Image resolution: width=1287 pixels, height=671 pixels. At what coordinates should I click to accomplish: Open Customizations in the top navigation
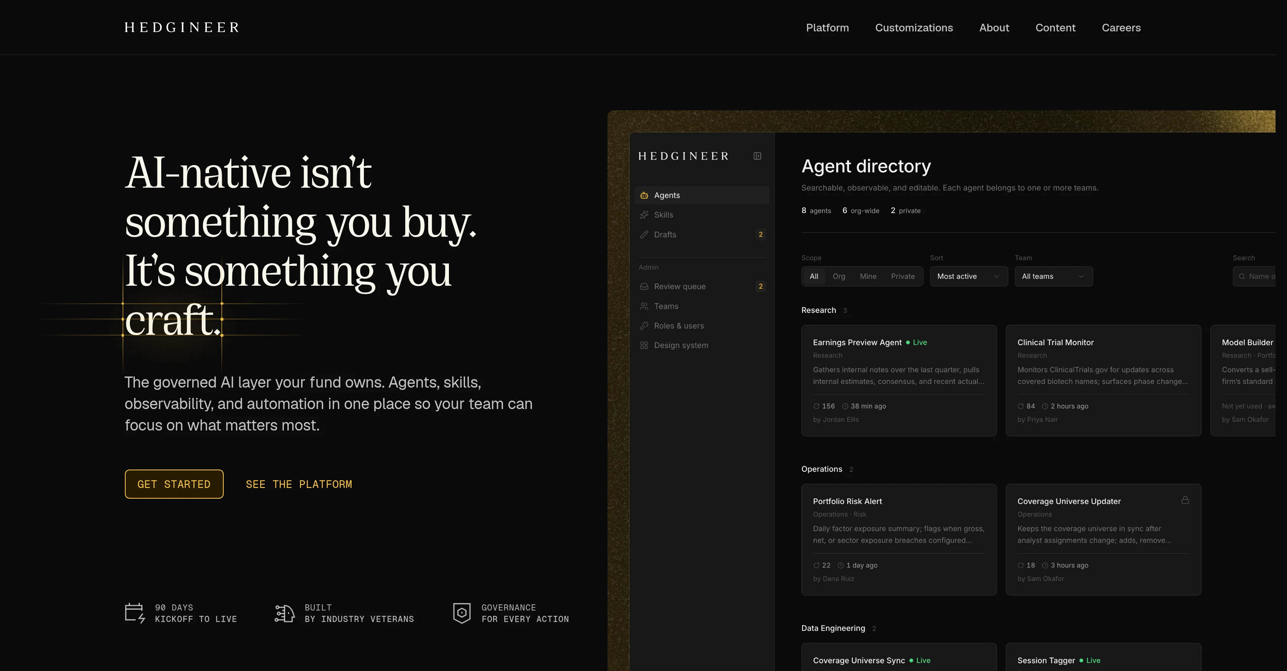click(914, 28)
